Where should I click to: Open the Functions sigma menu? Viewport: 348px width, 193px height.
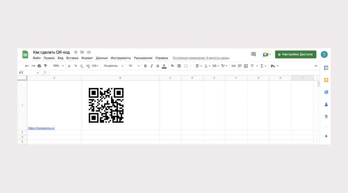[x=263, y=66]
